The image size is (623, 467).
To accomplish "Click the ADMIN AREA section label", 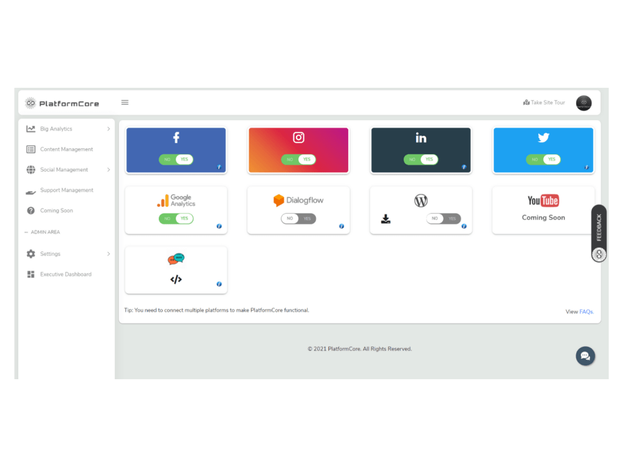I will click(x=45, y=232).
